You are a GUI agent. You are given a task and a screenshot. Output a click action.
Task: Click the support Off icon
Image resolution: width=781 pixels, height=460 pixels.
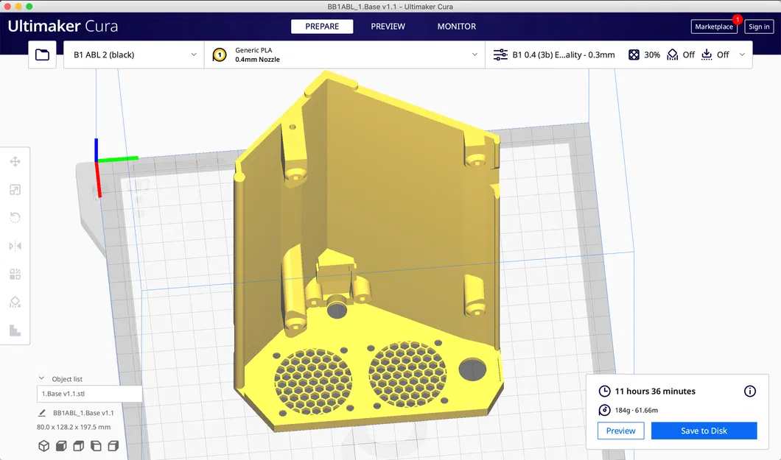pyautogui.click(x=673, y=54)
